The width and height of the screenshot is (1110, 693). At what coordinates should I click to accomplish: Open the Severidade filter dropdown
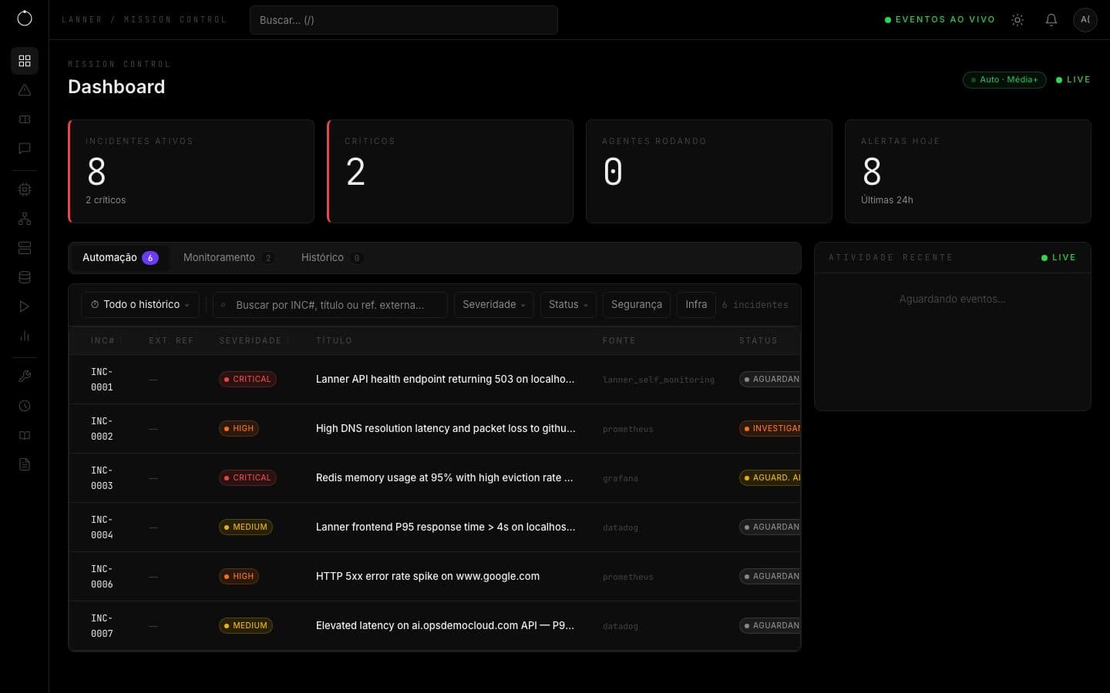click(x=494, y=305)
